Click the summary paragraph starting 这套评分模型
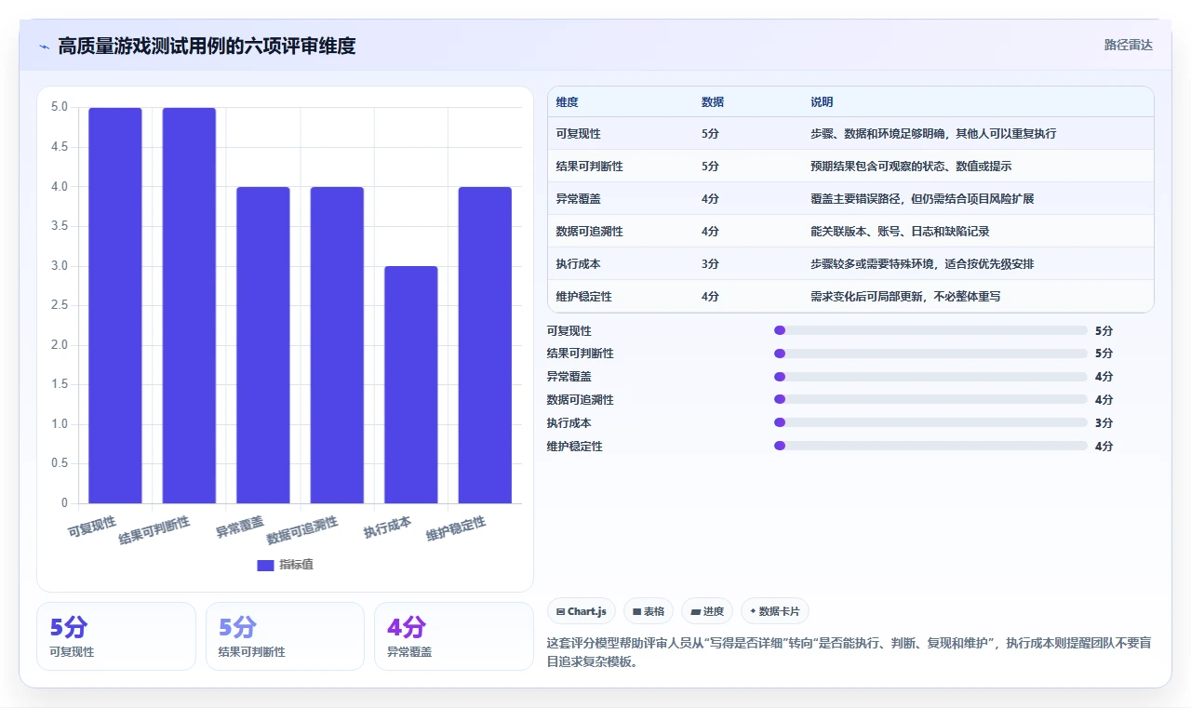 click(x=849, y=653)
